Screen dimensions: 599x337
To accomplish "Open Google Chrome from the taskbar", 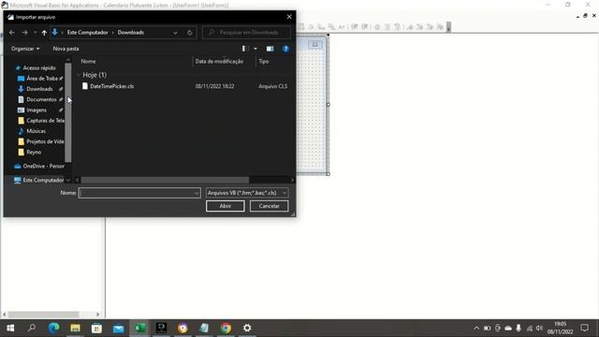I will [x=226, y=328].
